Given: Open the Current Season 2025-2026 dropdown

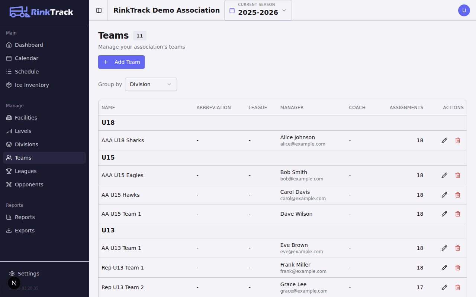Looking at the screenshot, I should (x=258, y=10).
